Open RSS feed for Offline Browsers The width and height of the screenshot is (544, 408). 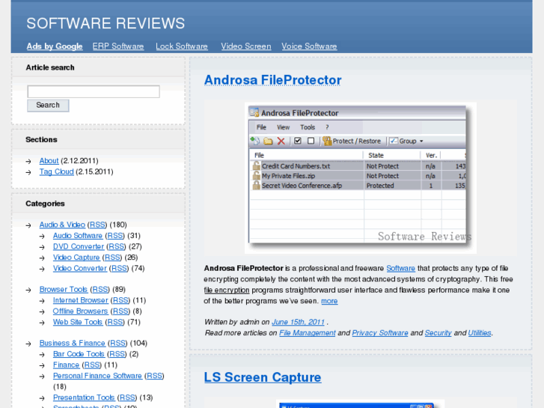pos(120,311)
